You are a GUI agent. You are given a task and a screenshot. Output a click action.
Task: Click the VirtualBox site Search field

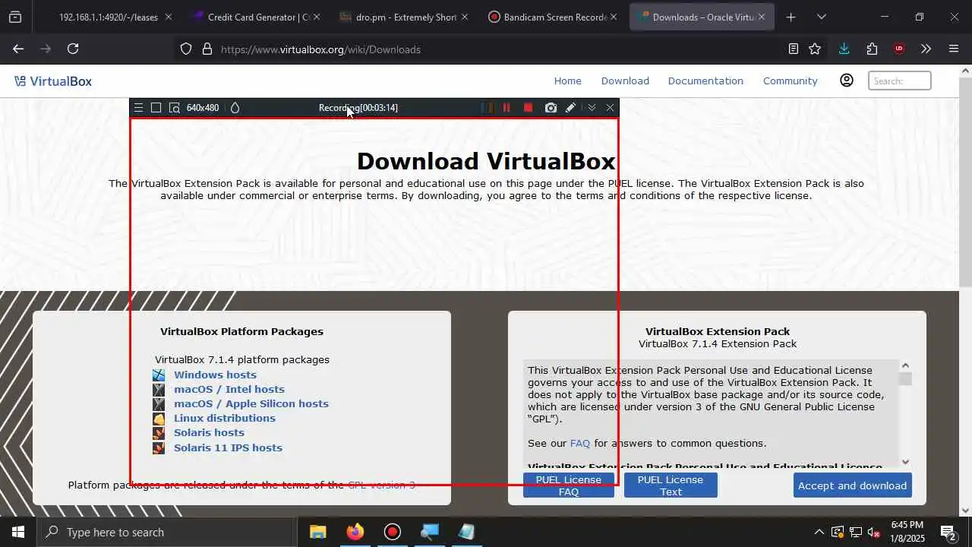point(900,81)
